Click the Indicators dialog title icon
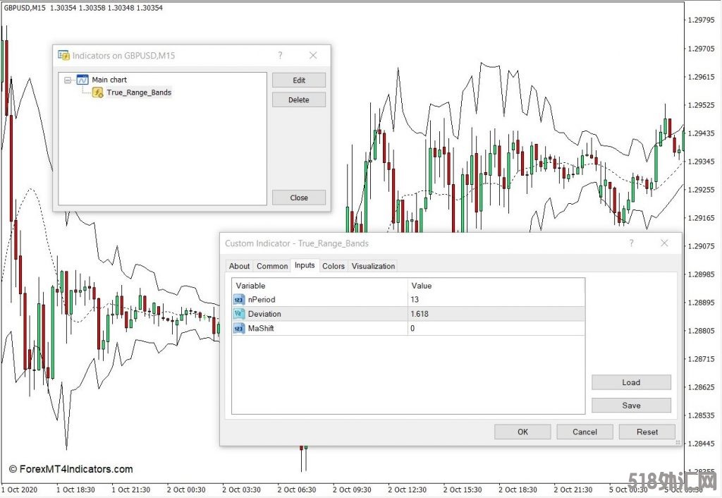 [63, 56]
